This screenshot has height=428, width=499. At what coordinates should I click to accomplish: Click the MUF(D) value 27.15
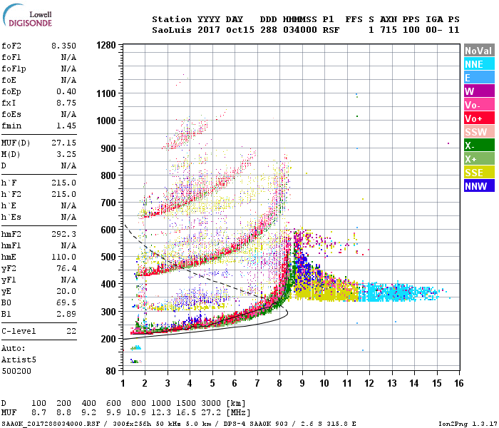click(x=63, y=143)
